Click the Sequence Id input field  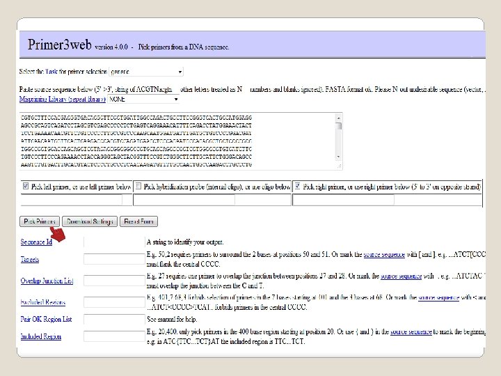tap(114, 242)
